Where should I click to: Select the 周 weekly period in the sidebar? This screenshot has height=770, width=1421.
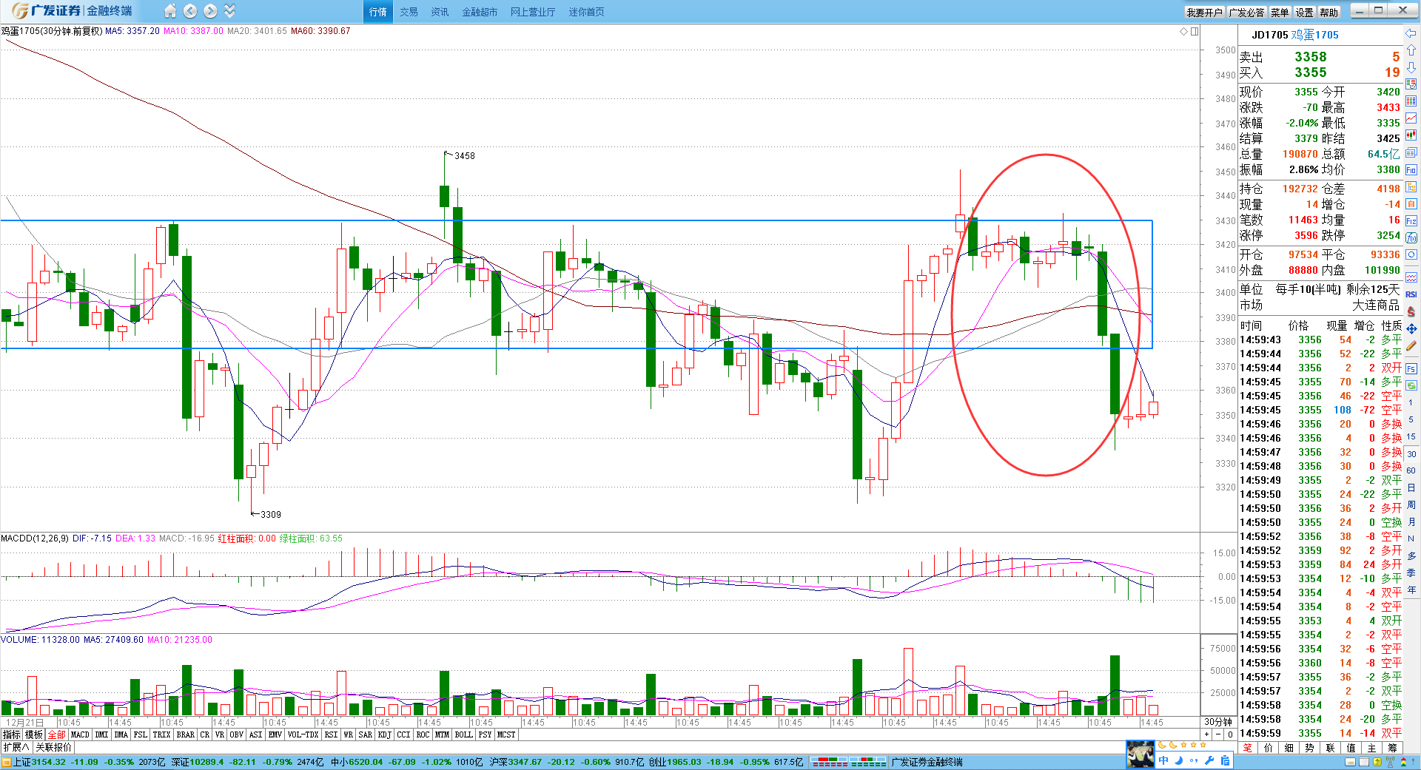[1411, 504]
